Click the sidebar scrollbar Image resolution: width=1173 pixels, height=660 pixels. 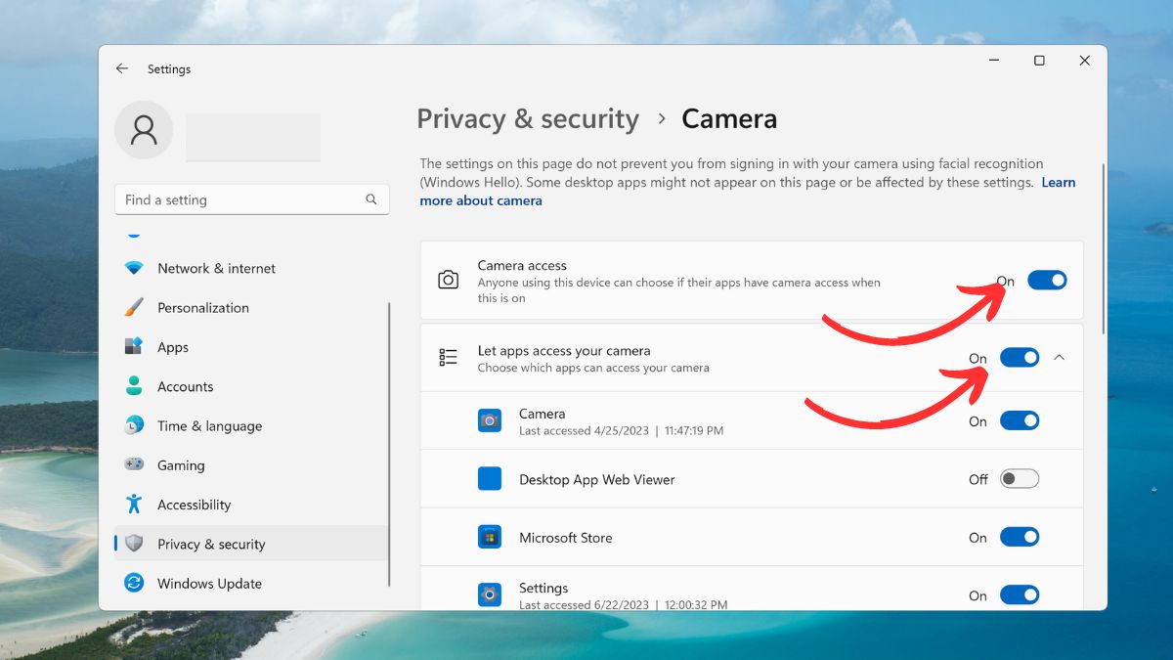click(389, 443)
